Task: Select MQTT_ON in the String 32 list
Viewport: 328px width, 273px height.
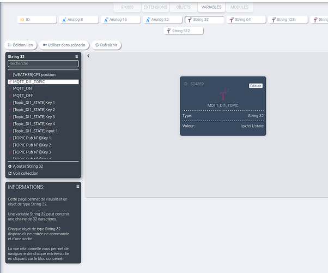Action: tap(22, 88)
